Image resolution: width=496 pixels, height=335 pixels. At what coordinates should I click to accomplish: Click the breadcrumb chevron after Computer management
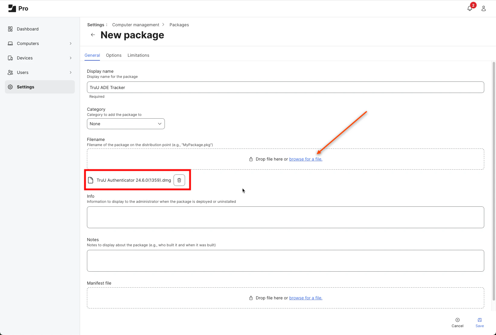[163, 24]
